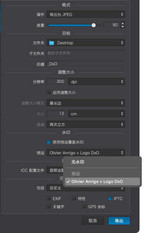146x233 pixels.
Task: Uncheck 使用预设覆盖水印 checkbox
Action: point(49,142)
